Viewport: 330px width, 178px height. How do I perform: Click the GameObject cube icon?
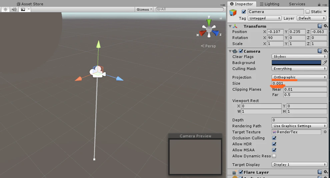tap(233, 13)
